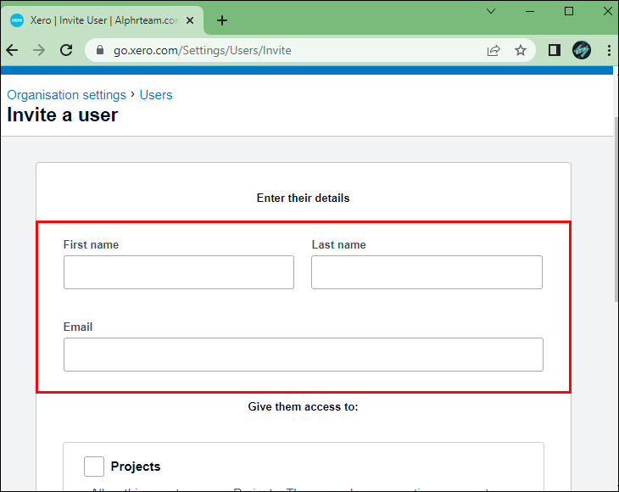Toggle the browser side panel icon
619x492 pixels.
[555, 50]
